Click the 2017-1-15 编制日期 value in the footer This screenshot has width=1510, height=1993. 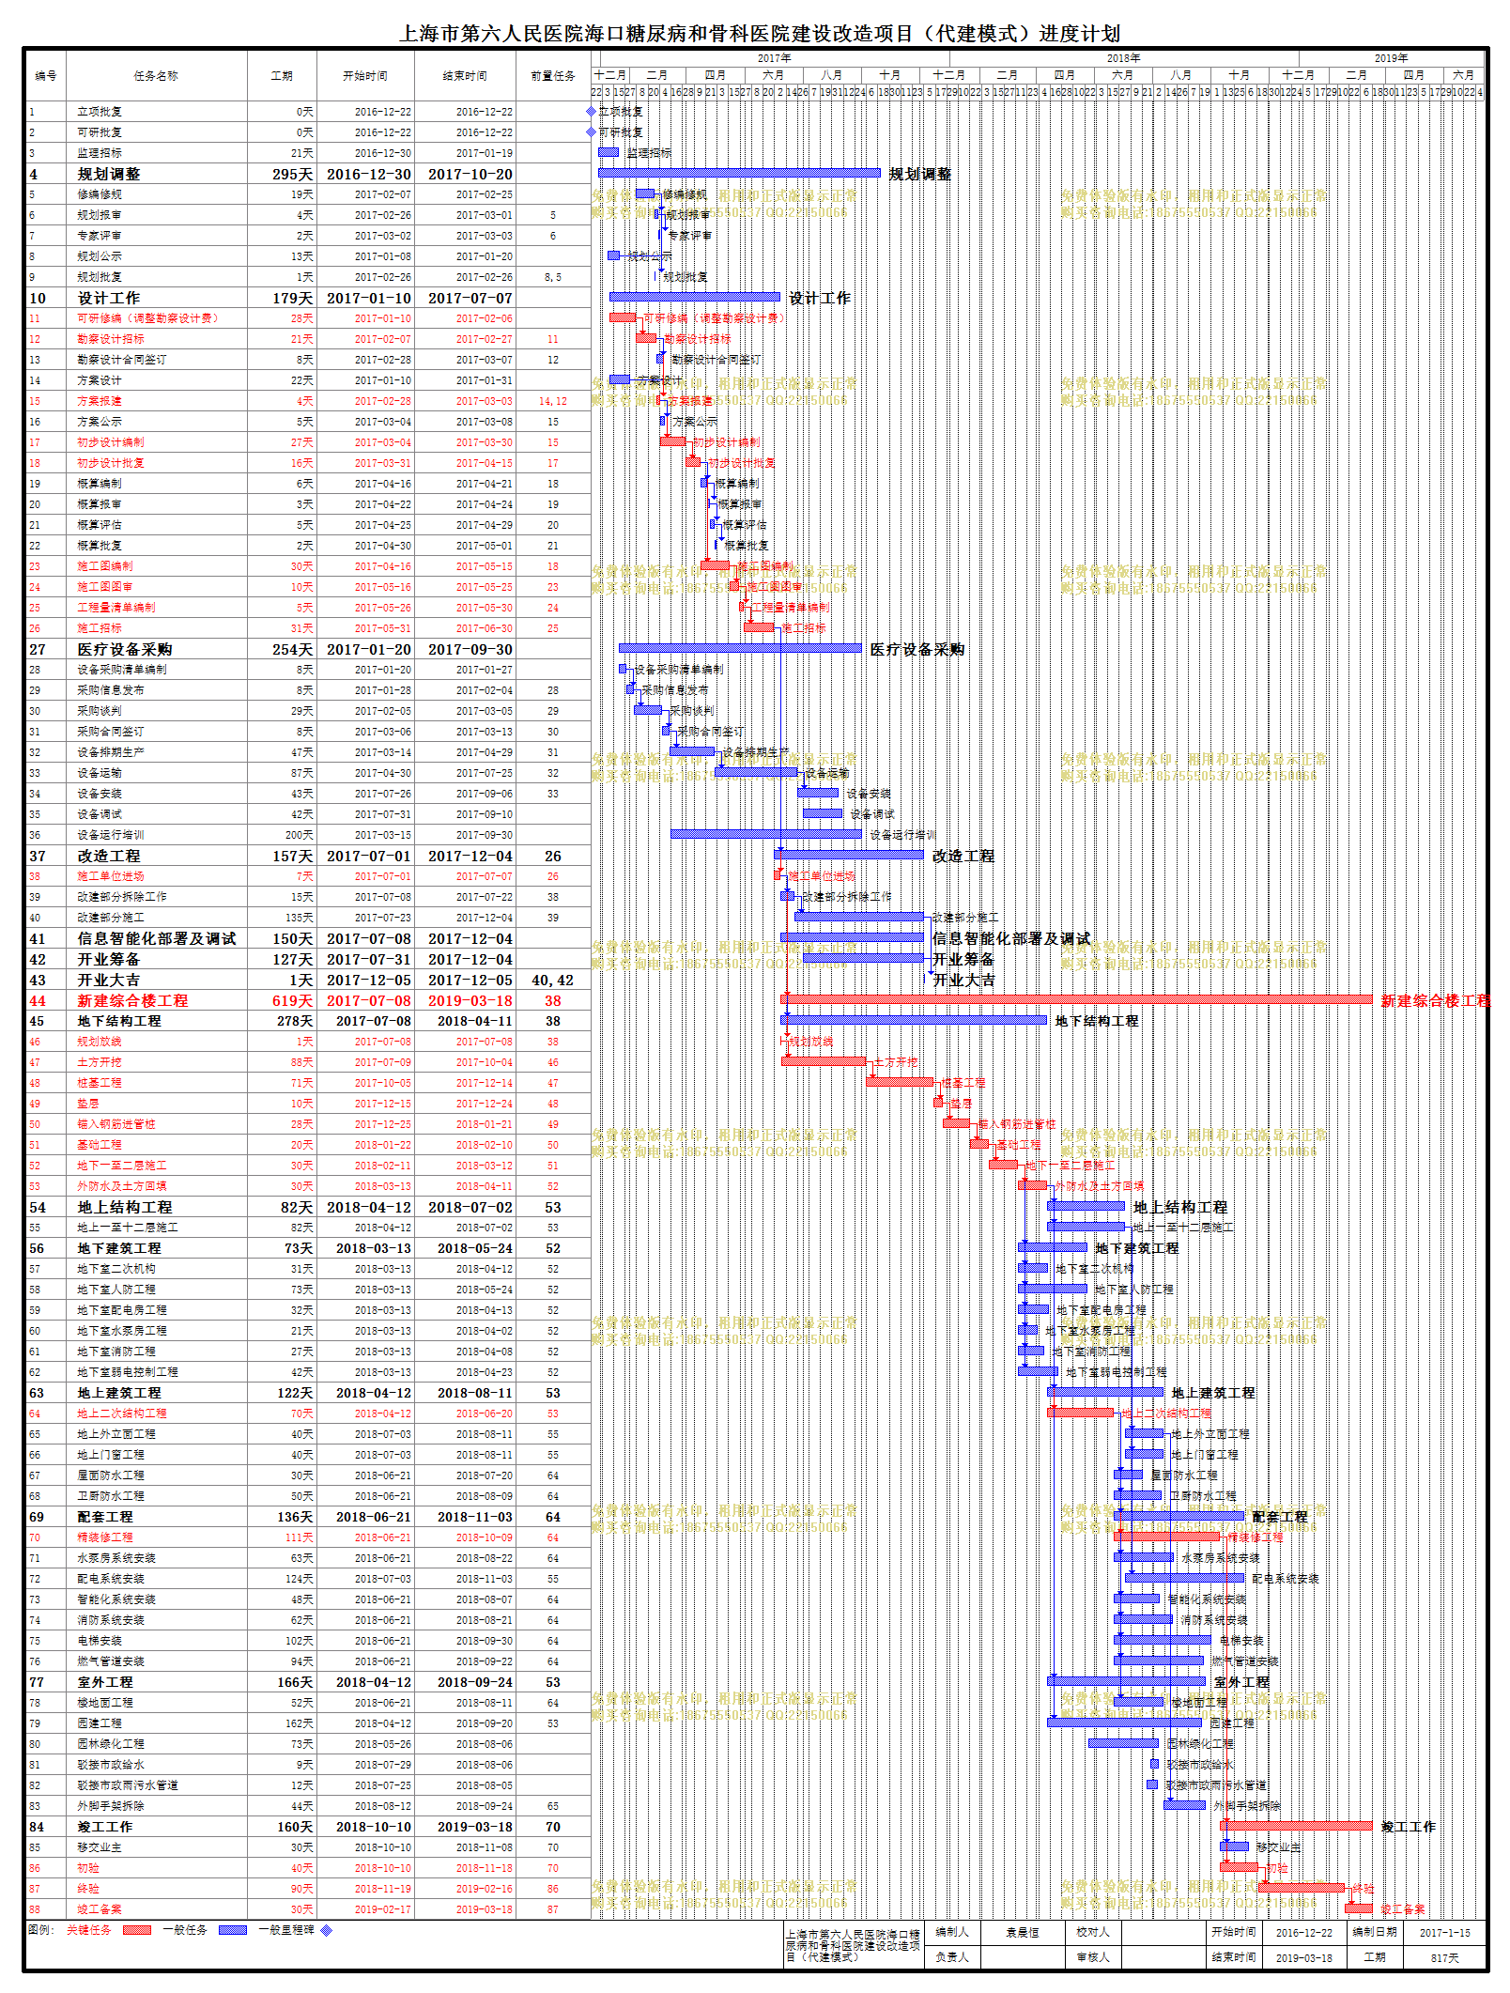click(x=1445, y=1932)
